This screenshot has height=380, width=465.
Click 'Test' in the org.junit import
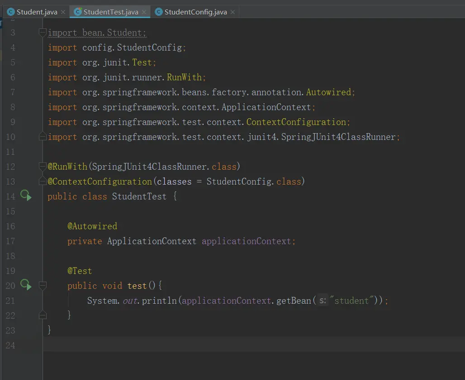(x=142, y=62)
